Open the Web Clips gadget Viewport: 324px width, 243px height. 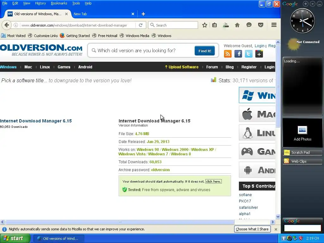coord(302,161)
